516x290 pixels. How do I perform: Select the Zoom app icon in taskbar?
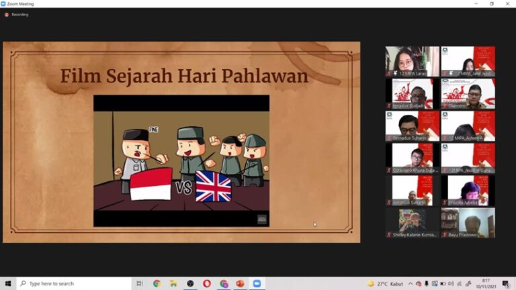[257, 283]
